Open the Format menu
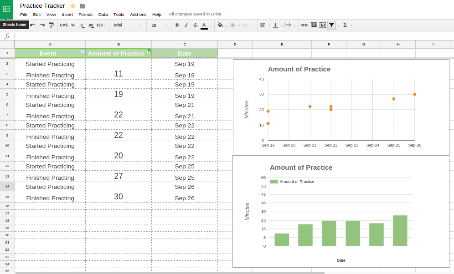The height and width of the screenshot is (274, 454). tap(85, 15)
